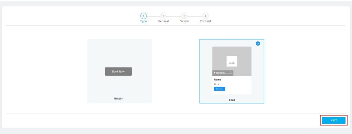Click the image placeholder icon in Card preview
Viewport: 352px width, 134px height.
coord(232,61)
